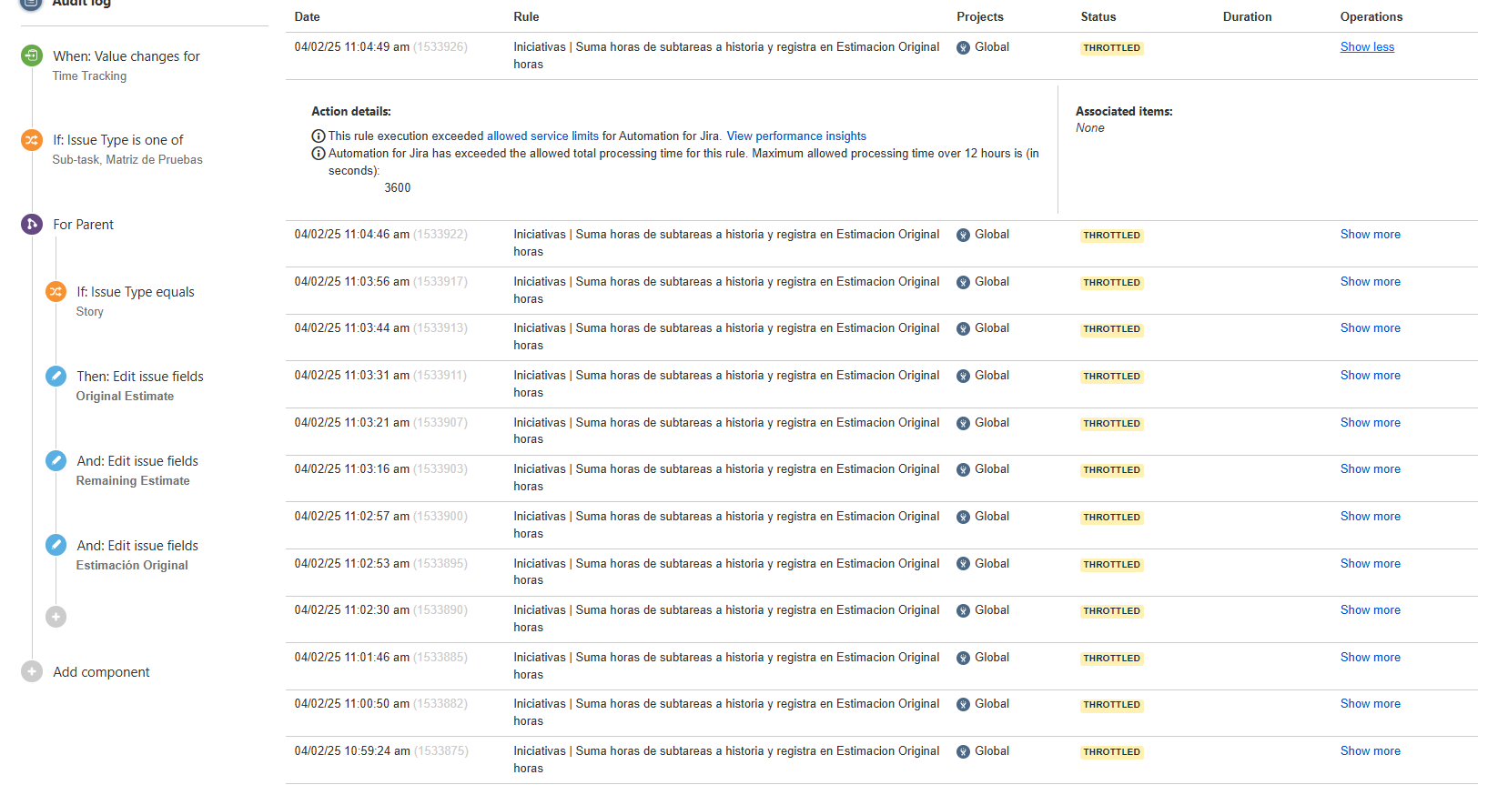Click the Operations column header
This screenshot has width=1508, height=785.
pyautogui.click(x=1371, y=17)
